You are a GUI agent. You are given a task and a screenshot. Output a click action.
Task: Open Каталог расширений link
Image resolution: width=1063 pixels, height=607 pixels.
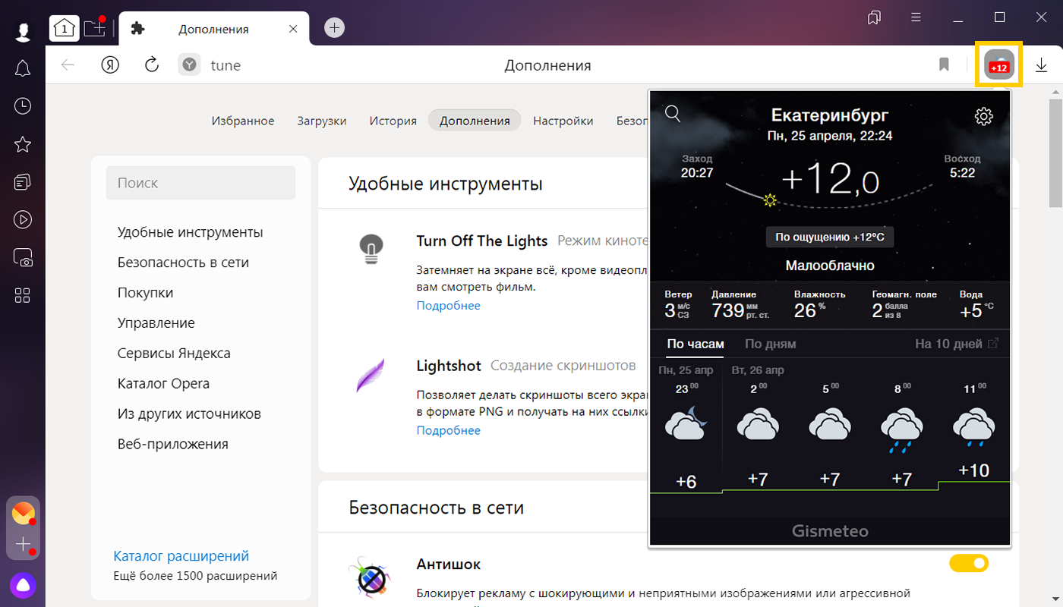[x=181, y=556]
